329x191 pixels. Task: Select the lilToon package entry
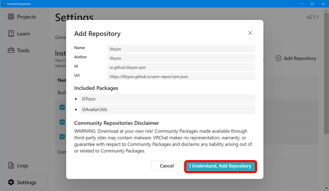pyautogui.click(x=167, y=99)
